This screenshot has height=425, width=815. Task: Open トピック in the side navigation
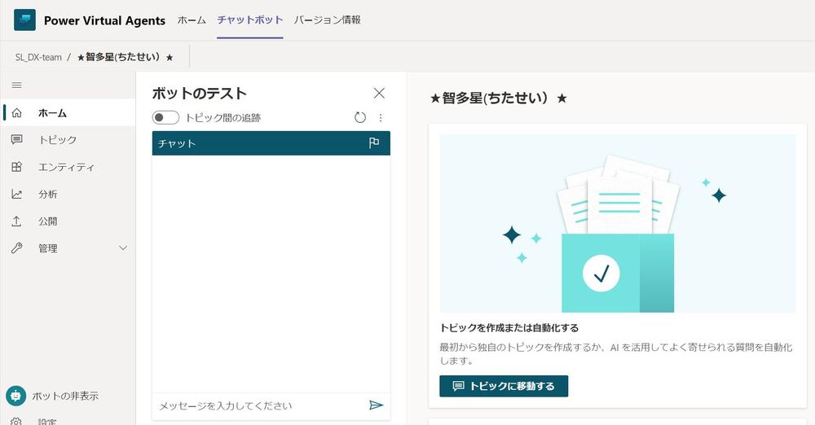coord(57,140)
